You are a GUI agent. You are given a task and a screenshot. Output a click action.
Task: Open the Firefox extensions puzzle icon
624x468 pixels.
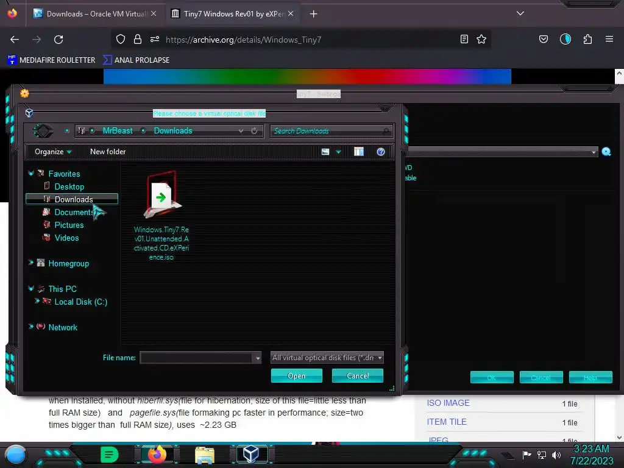coord(587,39)
